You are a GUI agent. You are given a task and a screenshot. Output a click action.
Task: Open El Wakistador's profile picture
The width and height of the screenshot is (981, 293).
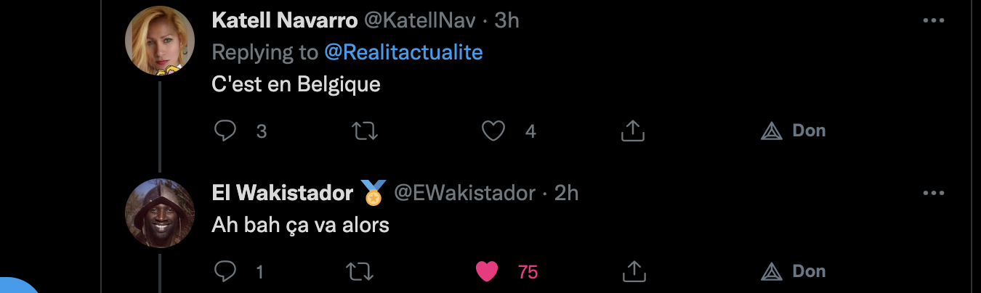[x=160, y=212]
